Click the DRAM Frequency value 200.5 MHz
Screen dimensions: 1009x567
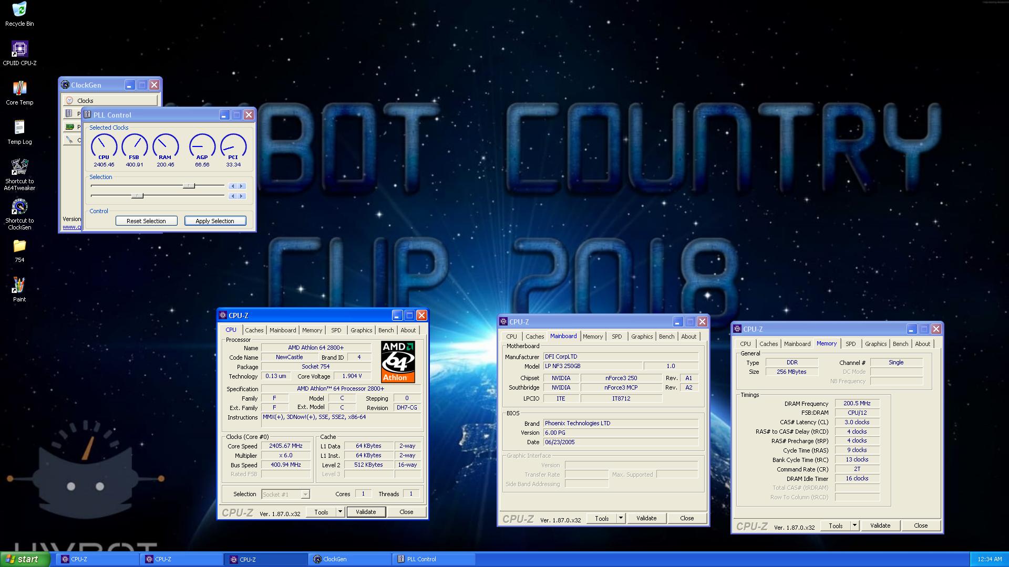click(857, 403)
